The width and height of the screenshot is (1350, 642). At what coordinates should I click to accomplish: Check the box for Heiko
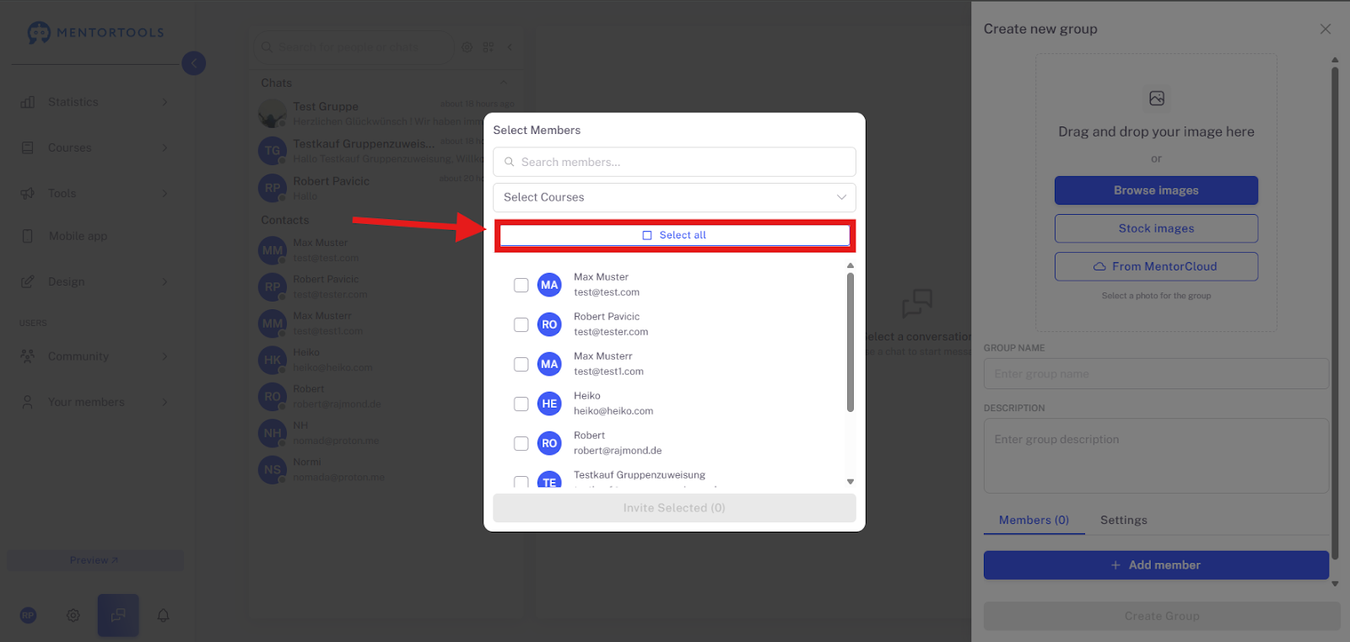(521, 404)
